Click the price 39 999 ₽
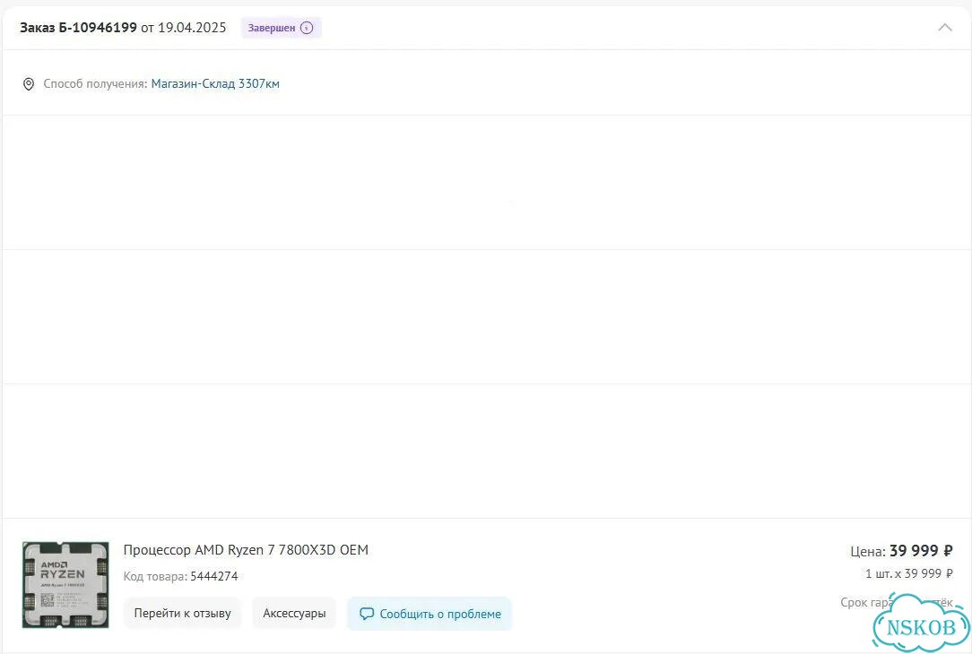The image size is (972, 654). click(x=921, y=551)
